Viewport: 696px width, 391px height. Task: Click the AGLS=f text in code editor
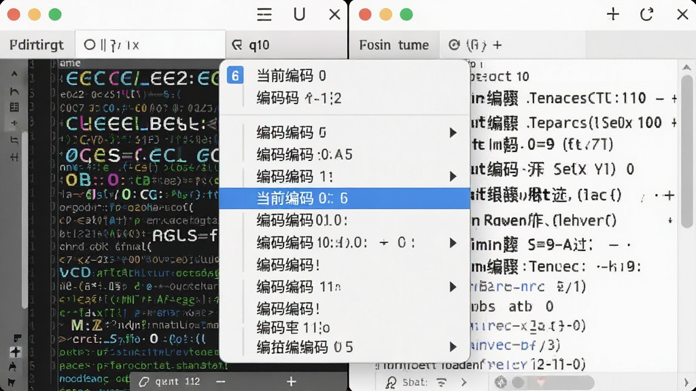coord(185,235)
